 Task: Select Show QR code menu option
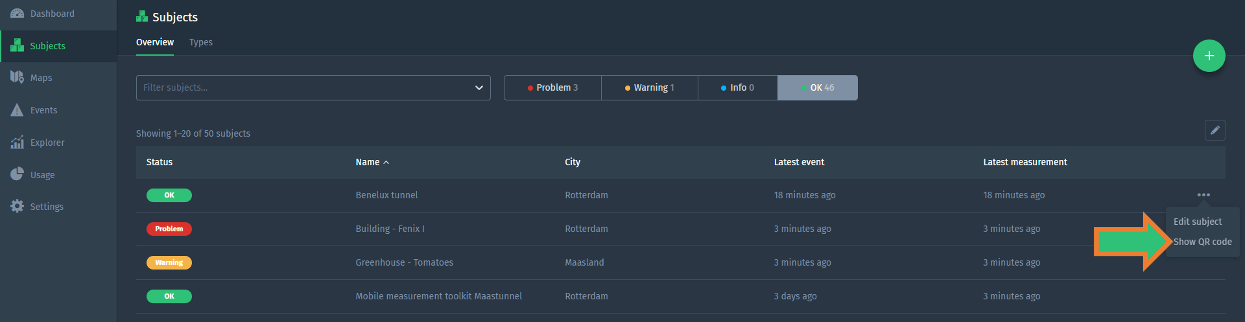(x=1202, y=242)
